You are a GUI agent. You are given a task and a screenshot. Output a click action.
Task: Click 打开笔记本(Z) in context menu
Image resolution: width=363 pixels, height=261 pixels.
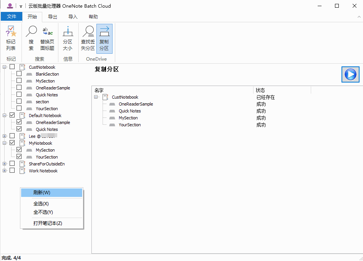pos(48,223)
